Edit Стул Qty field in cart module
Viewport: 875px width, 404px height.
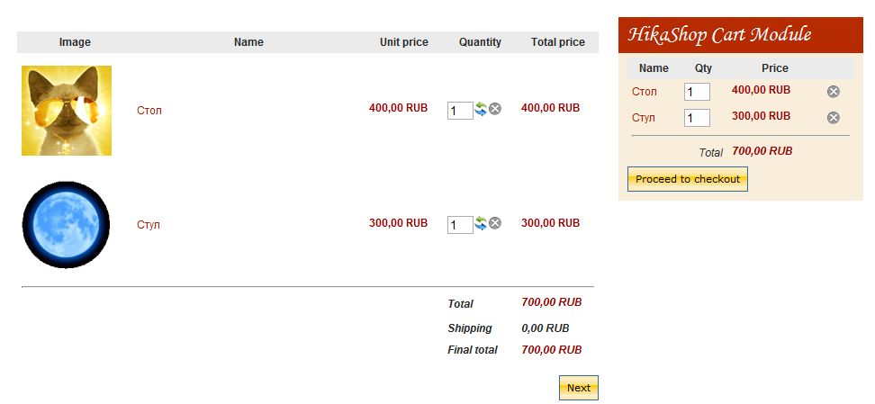[x=697, y=118]
